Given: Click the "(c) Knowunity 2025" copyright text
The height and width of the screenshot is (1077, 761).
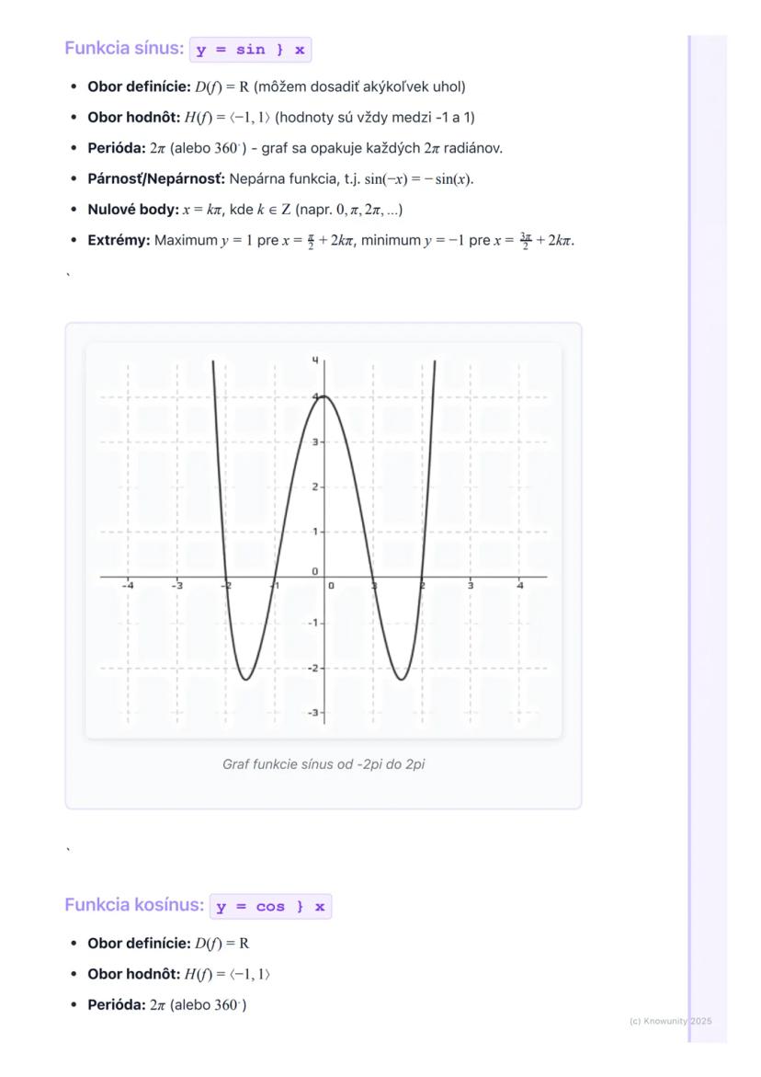Looking at the screenshot, I should [x=670, y=1021].
